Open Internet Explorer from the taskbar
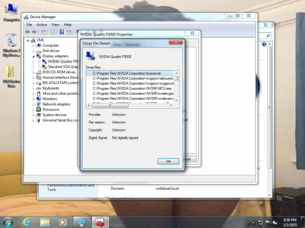Screen dimensions: 305x228 26,222
